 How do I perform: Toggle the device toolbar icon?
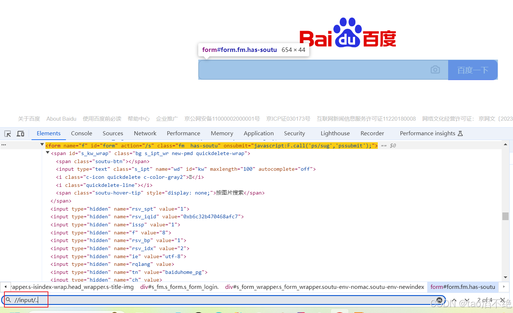21,133
